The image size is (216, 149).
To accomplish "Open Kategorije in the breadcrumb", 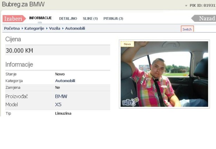I will pyautogui.click(x=34, y=28).
